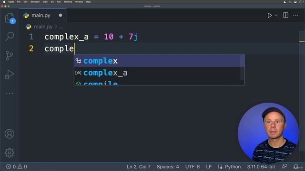Image resolution: width=305 pixels, height=171 pixels.
Task: Show additional views ellipsis in activity bar
Action: (x=10, y=94)
